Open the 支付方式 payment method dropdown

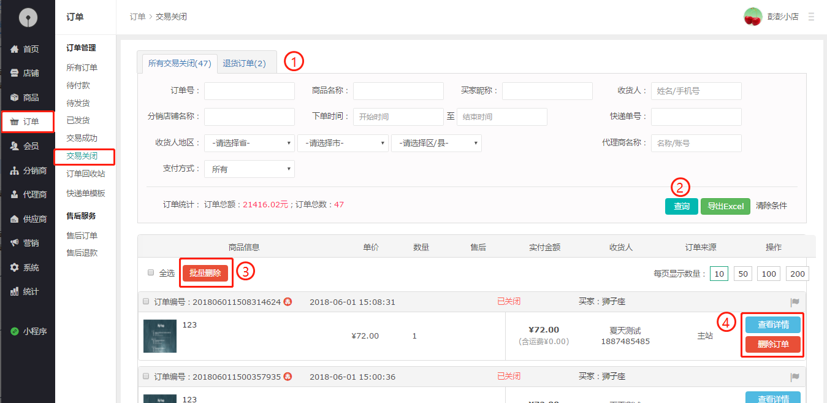pyautogui.click(x=250, y=169)
